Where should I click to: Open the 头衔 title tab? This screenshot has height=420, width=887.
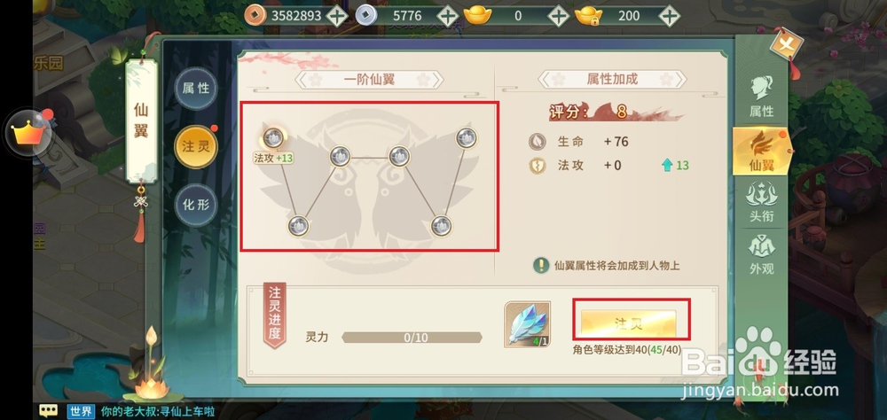tap(761, 202)
